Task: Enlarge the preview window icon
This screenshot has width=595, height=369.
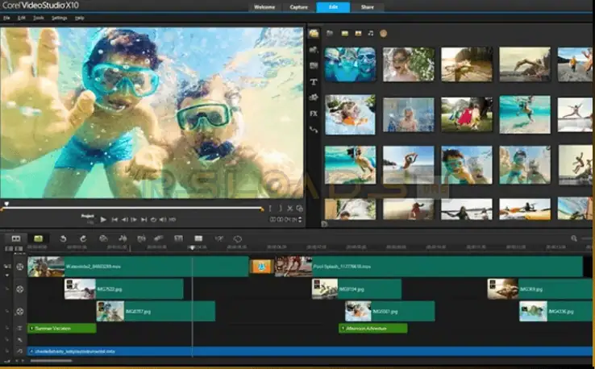Action: click(x=299, y=208)
